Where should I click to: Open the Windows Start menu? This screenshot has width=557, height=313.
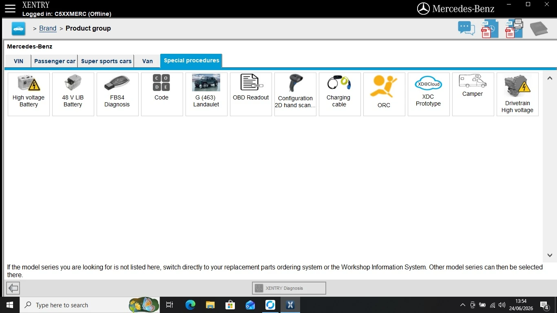(10, 305)
